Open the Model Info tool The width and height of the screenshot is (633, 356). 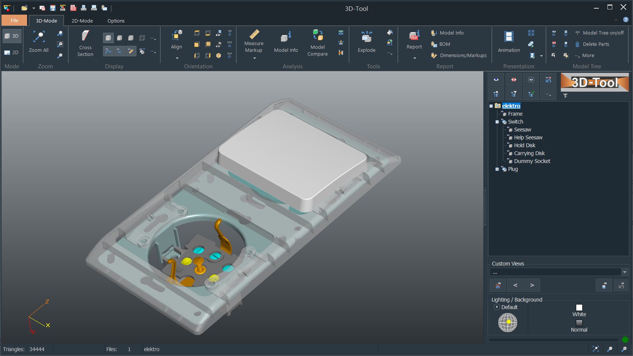(x=286, y=41)
